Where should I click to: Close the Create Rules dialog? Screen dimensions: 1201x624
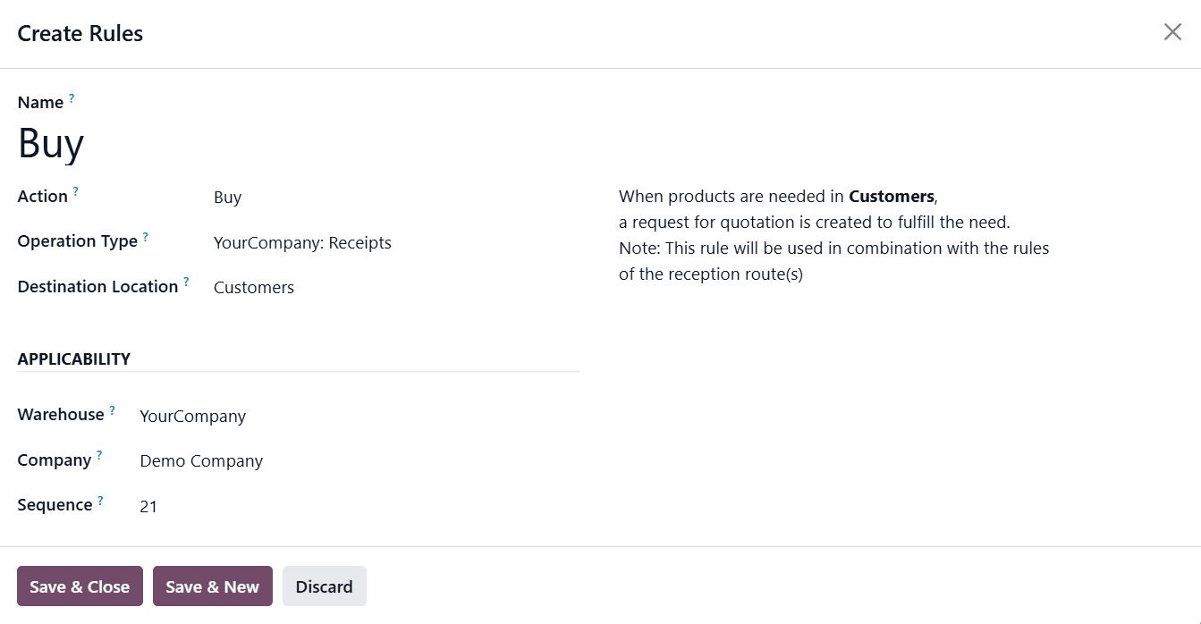1172,31
